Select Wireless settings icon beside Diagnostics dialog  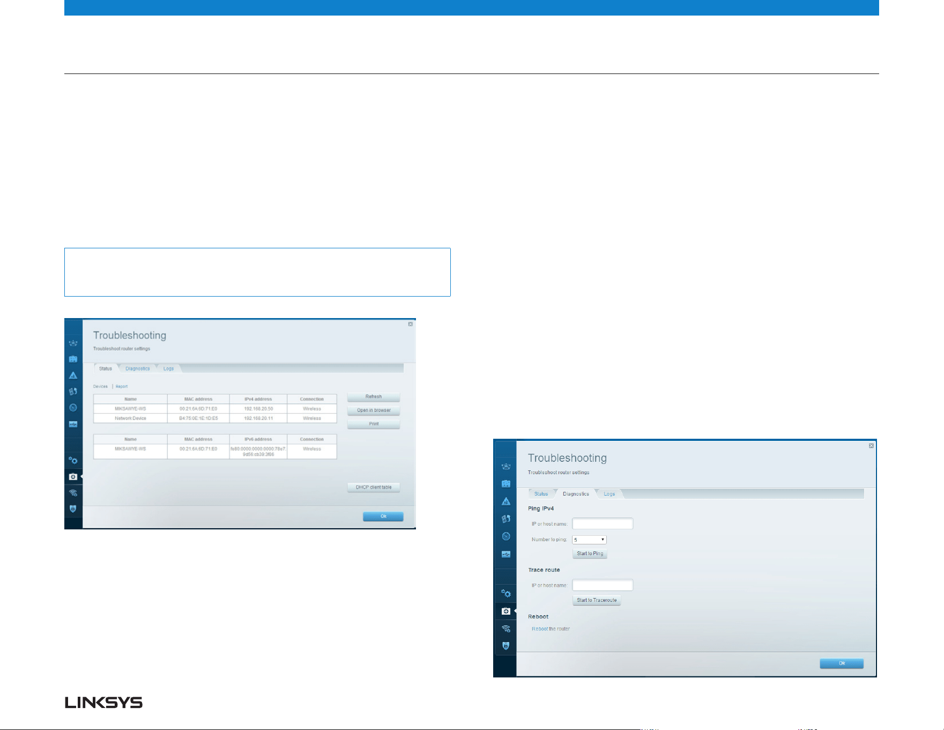click(506, 629)
